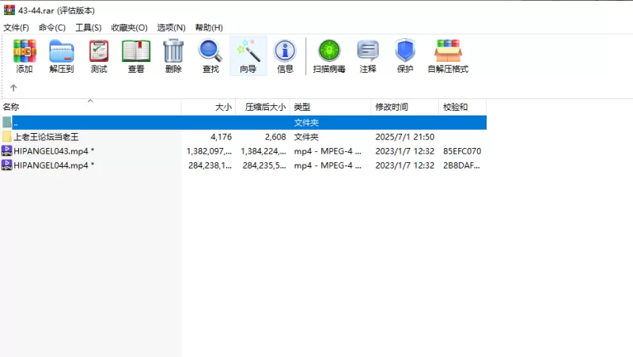Toggle sort arrow above 名称 column
This screenshot has width=633, height=357.
90,101
